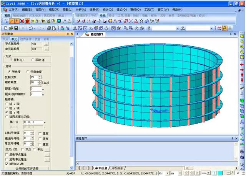Toggle the 旋转Beta角 checkbox

pos(6,163)
